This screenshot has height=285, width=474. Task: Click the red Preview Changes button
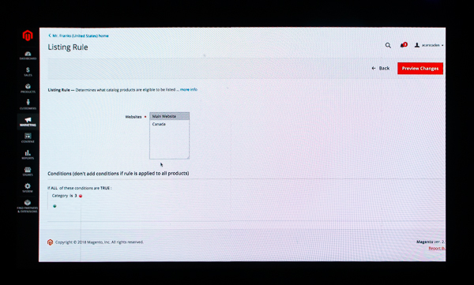click(x=420, y=69)
